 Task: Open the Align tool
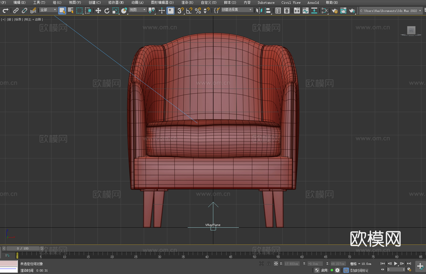268,11
